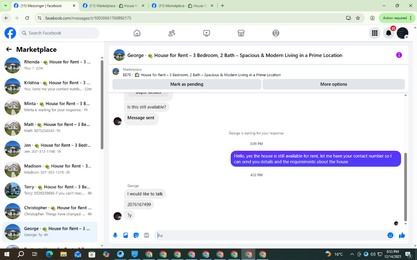417x260 pixels.
Task: Open Terry's House for Rent chat
Action: [50, 190]
